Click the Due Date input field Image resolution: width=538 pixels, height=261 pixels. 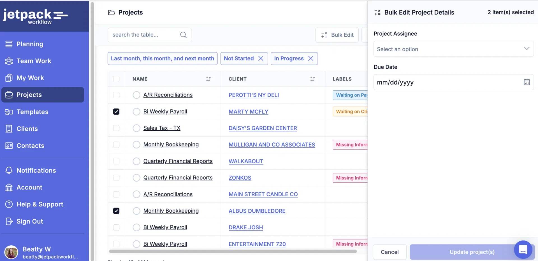pyautogui.click(x=454, y=82)
